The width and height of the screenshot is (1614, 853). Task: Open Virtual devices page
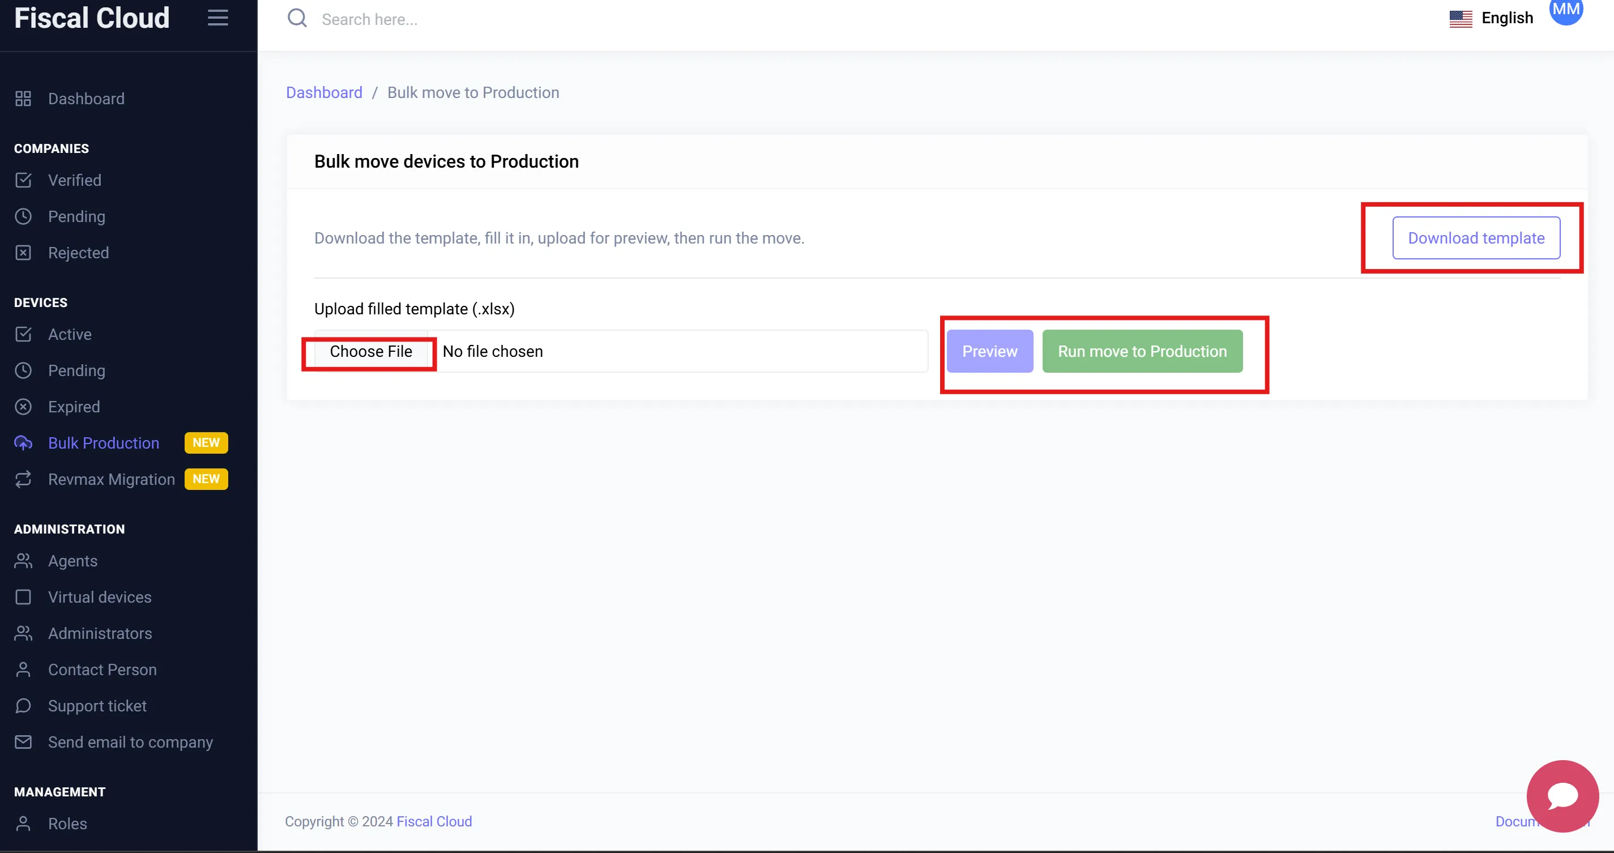[100, 598]
